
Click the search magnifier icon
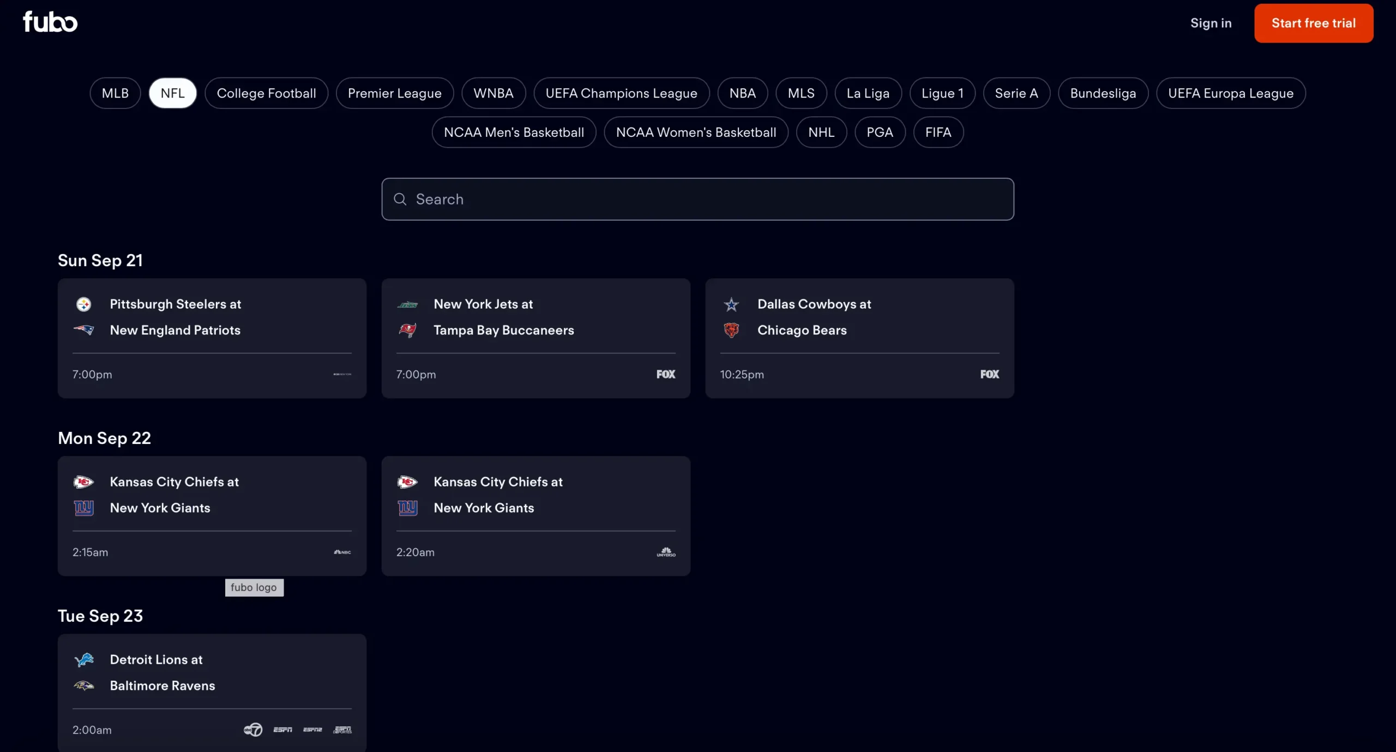(400, 200)
